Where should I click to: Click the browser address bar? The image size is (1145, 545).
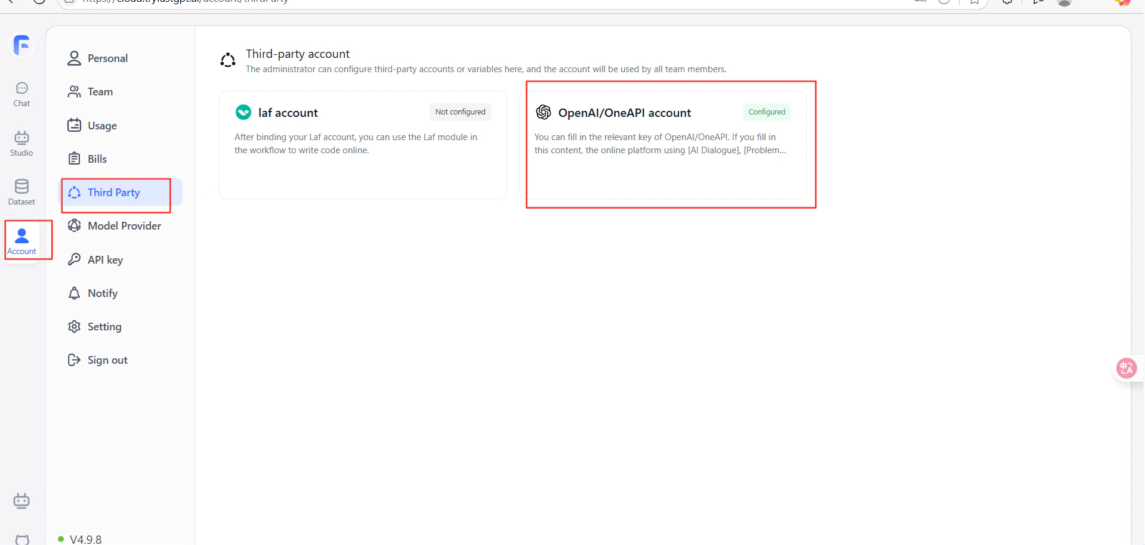[x=239, y=2]
